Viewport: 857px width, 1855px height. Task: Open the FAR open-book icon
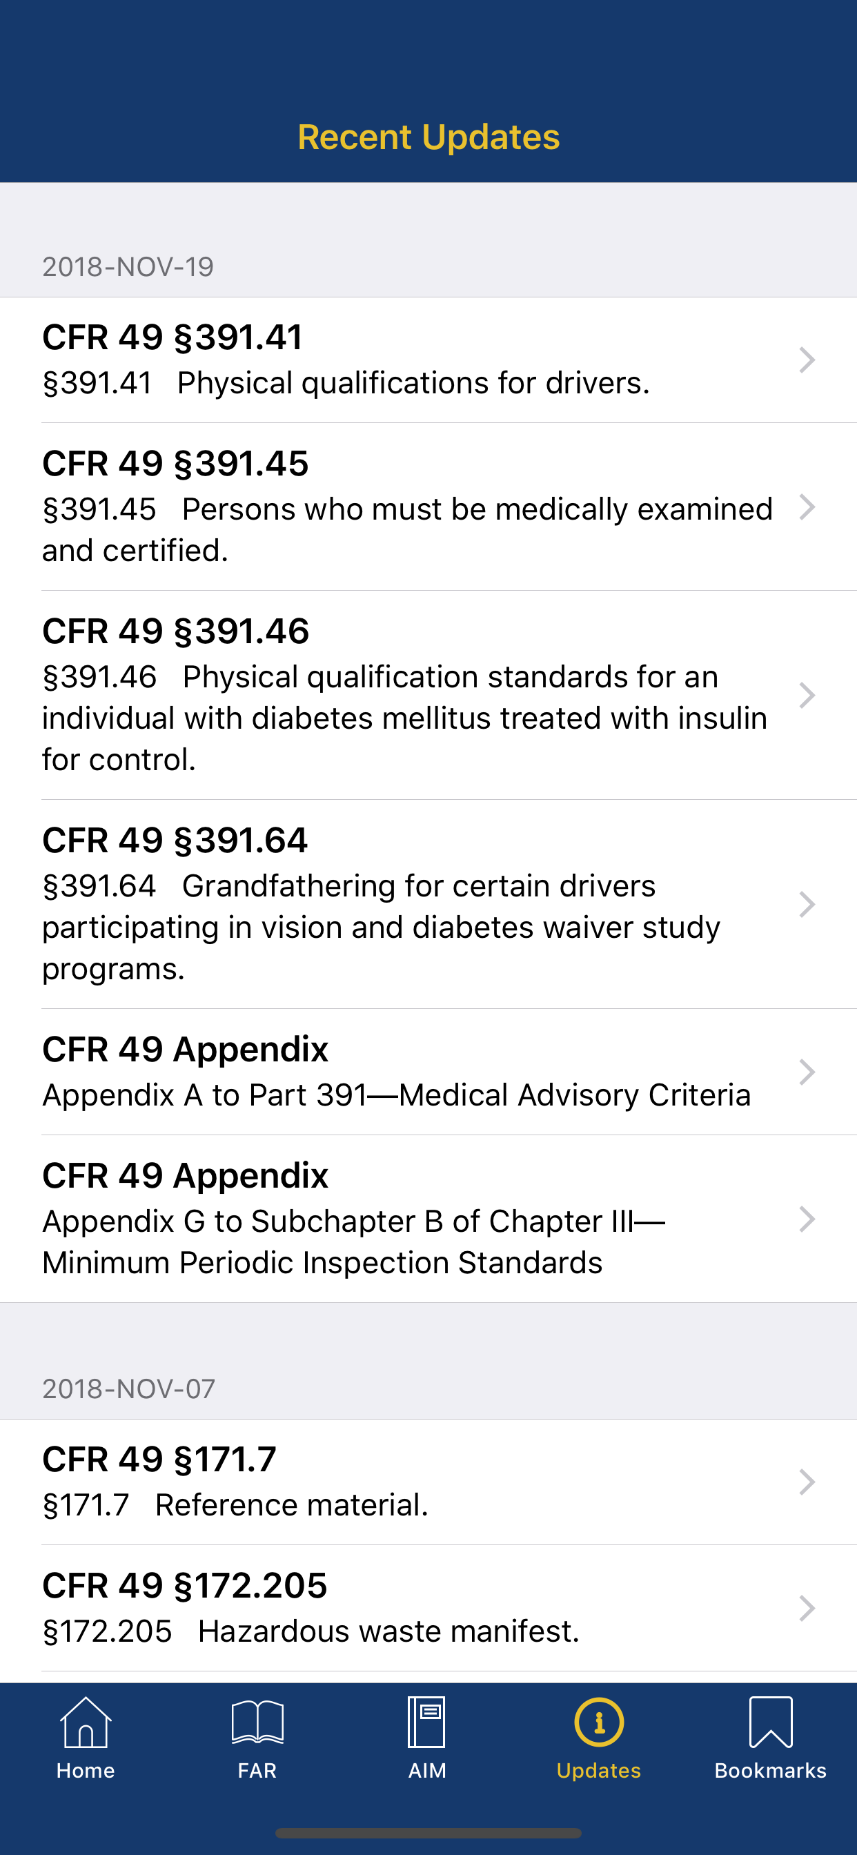pyautogui.click(x=257, y=1722)
